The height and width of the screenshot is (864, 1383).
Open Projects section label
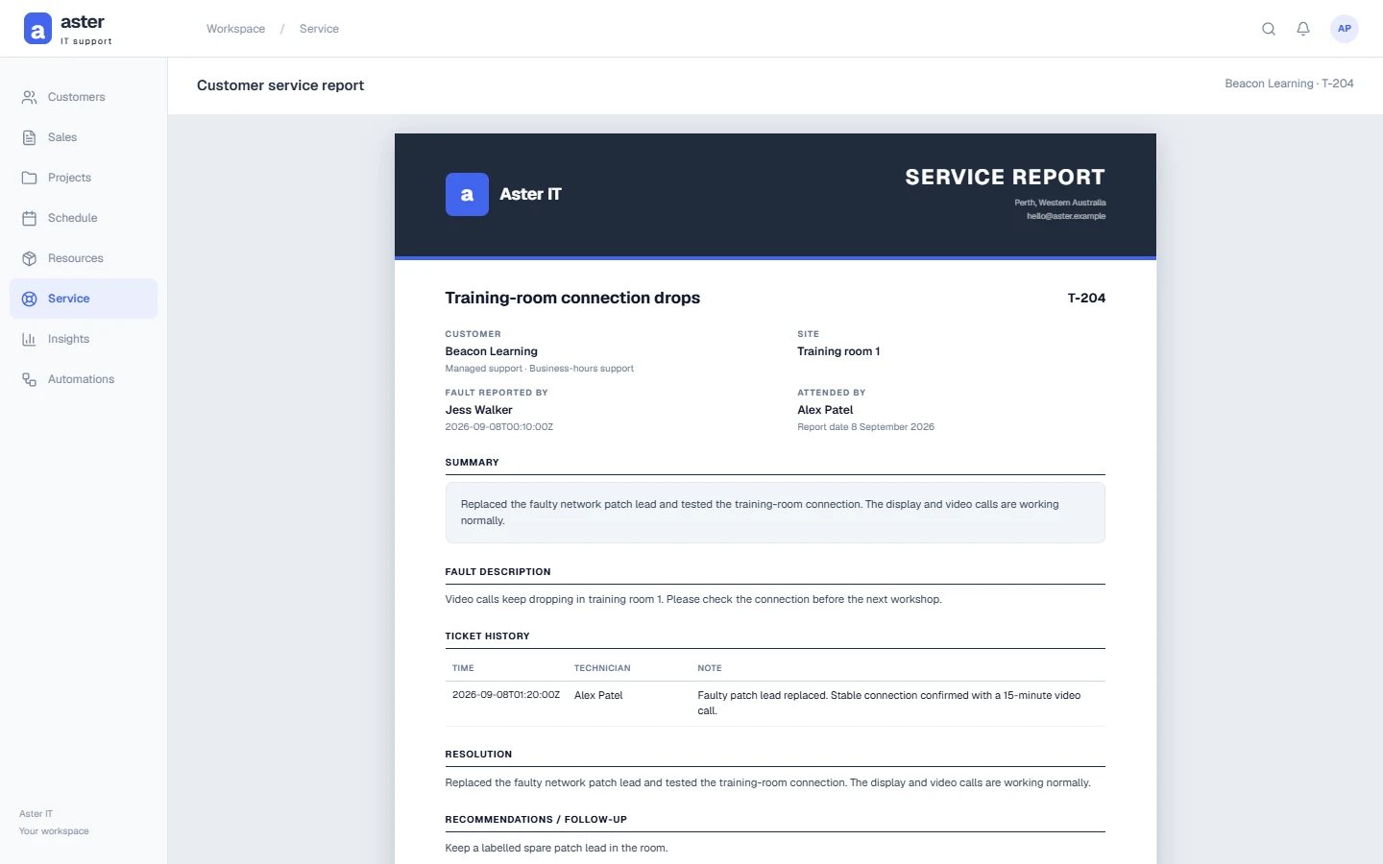click(69, 178)
